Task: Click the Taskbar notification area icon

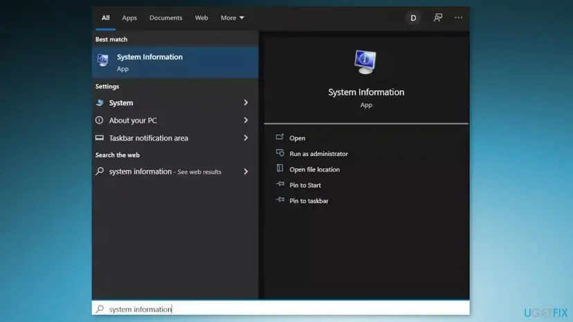Action: [x=100, y=138]
